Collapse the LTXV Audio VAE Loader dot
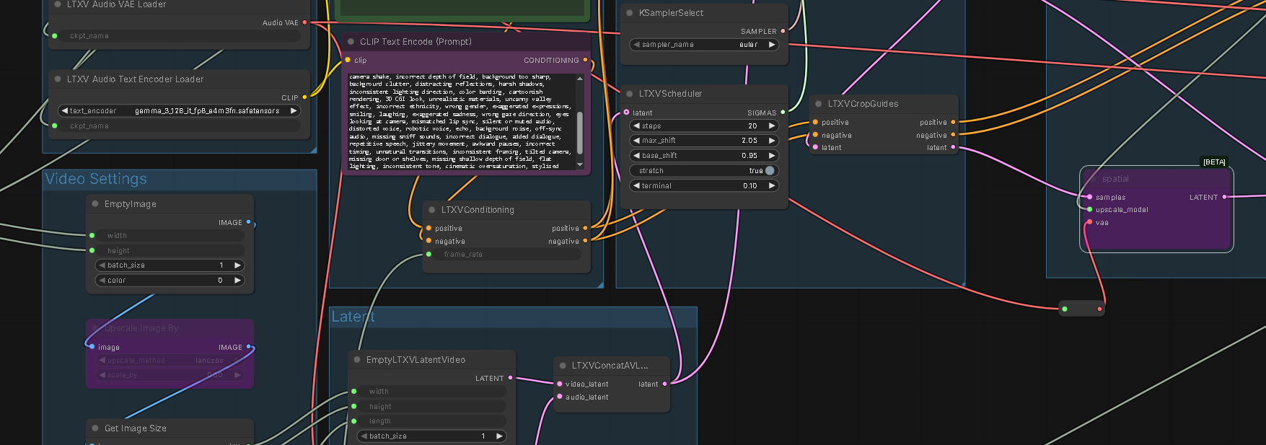Screen dimensions: 1266x445 [x=58, y=4]
